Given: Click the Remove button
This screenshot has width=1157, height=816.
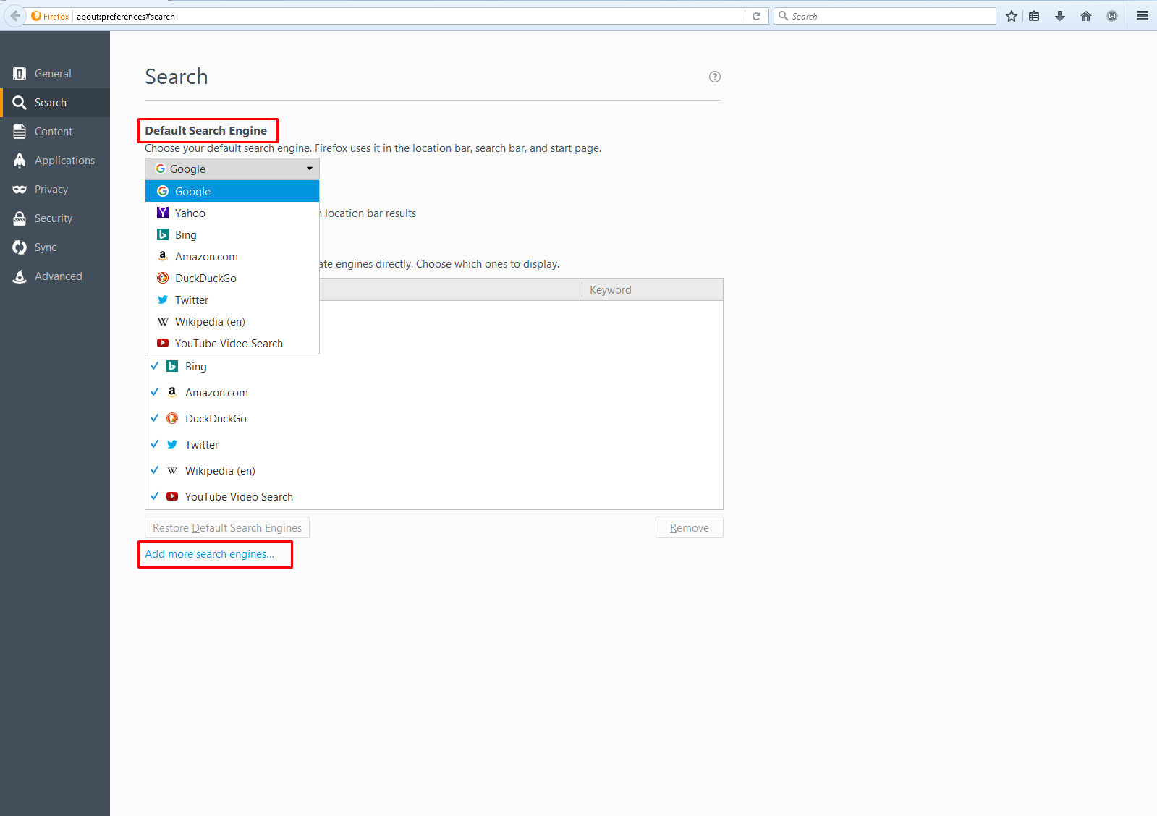Looking at the screenshot, I should (x=689, y=527).
